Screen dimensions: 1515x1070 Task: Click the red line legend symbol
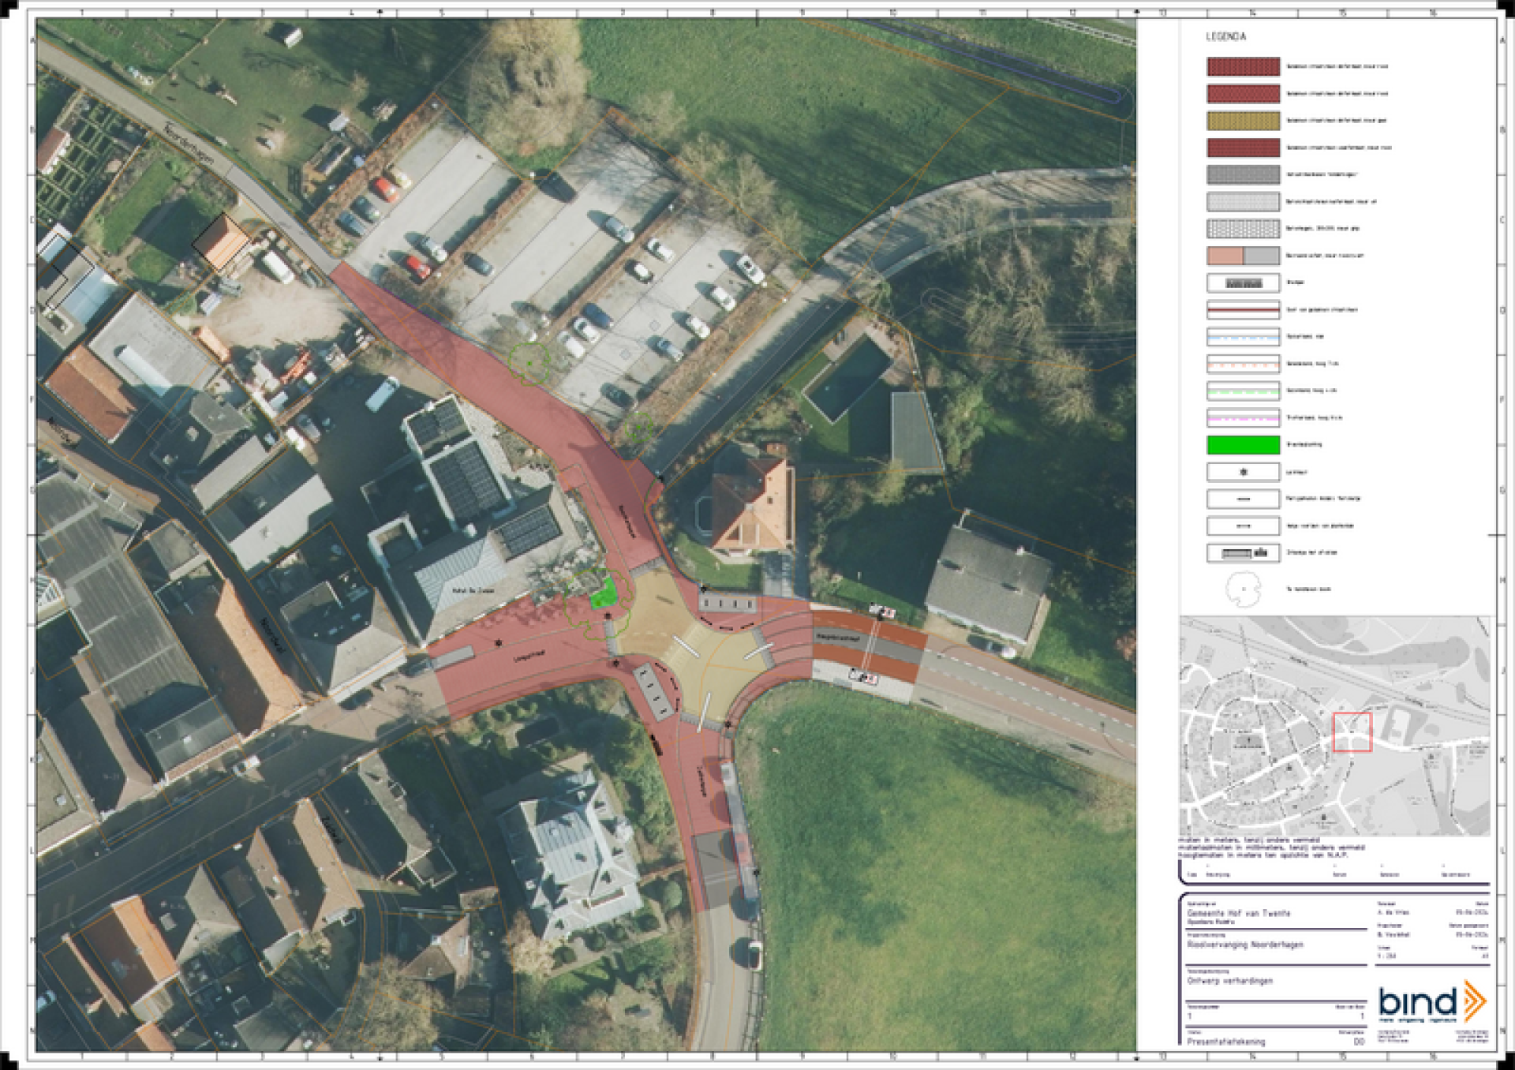[x=1243, y=310]
